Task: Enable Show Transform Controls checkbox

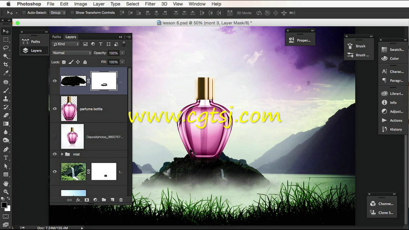Action: (72, 12)
